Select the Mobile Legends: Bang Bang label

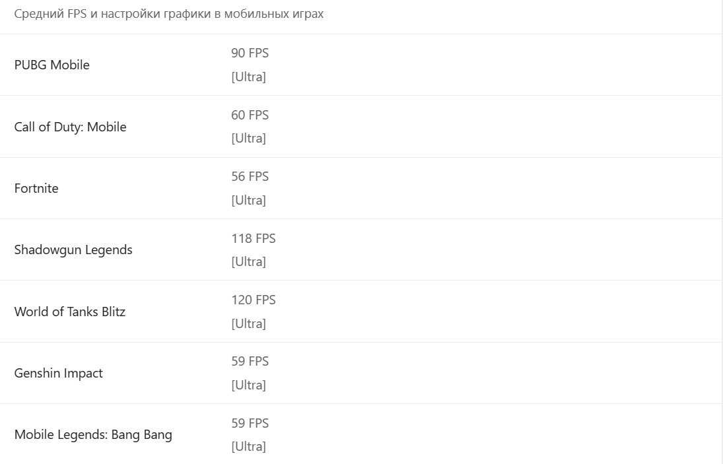click(93, 434)
